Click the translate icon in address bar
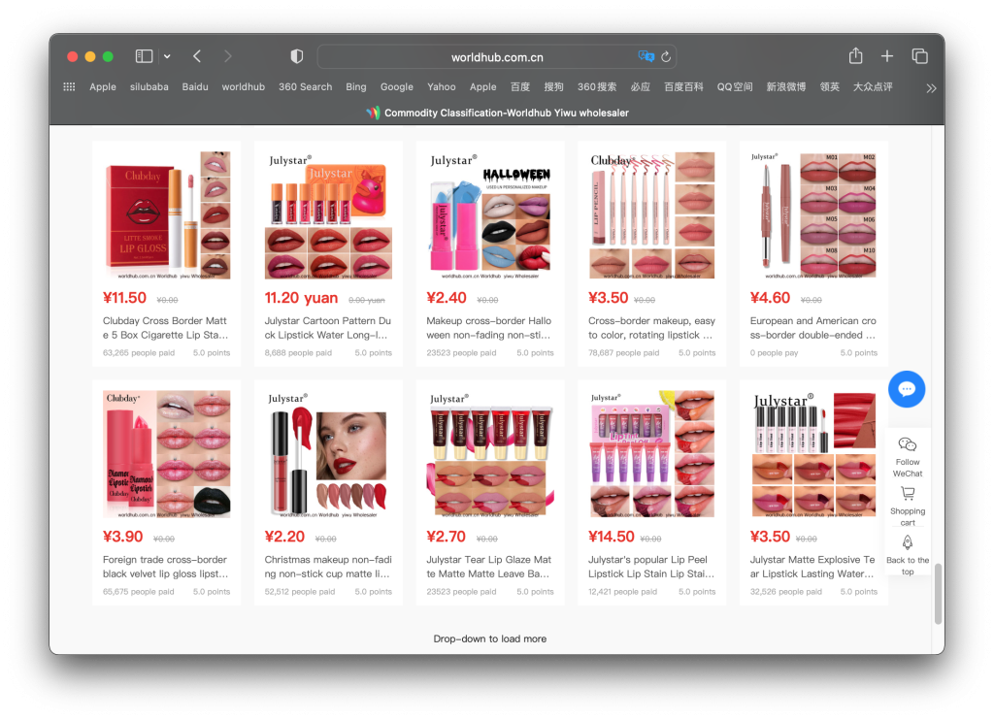This screenshot has height=720, width=994. coord(645,57)
